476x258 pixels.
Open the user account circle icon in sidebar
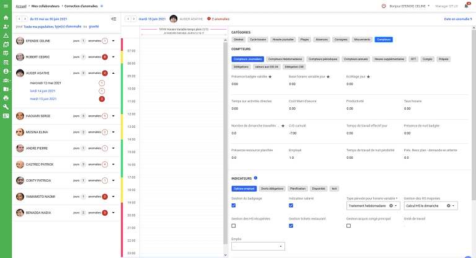point(6,71)
